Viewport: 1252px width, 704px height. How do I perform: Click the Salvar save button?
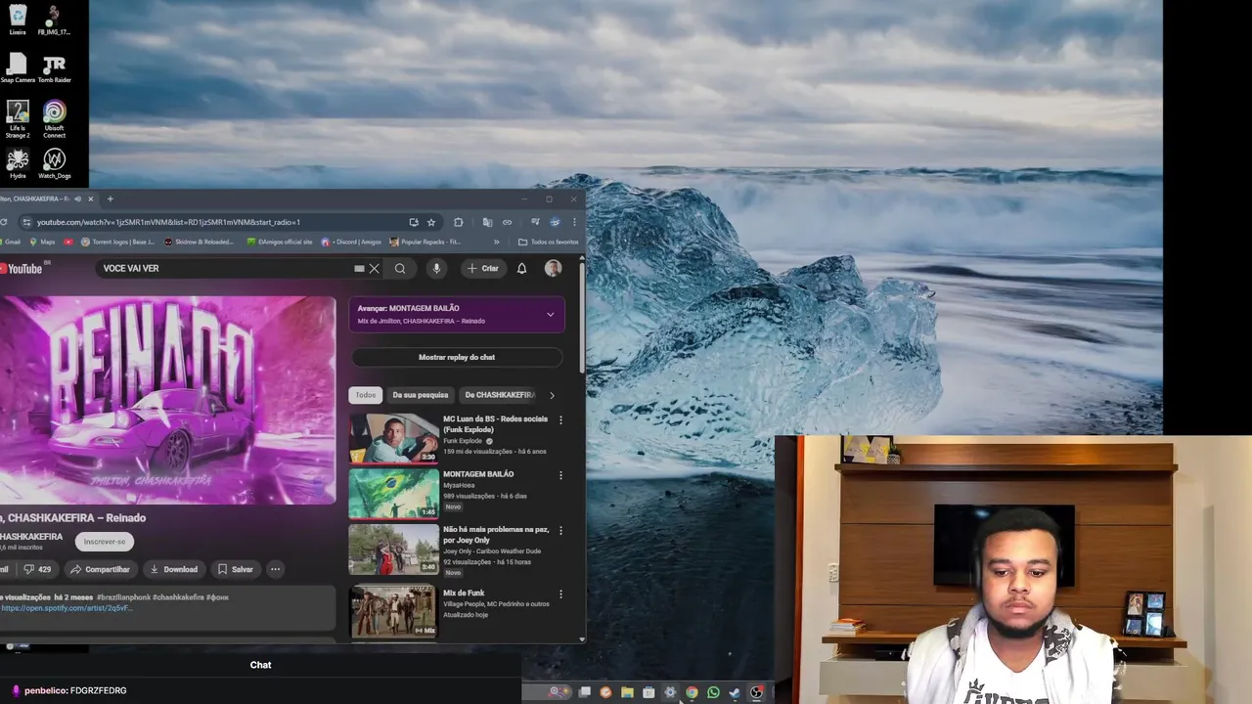(x=236, y=569)
